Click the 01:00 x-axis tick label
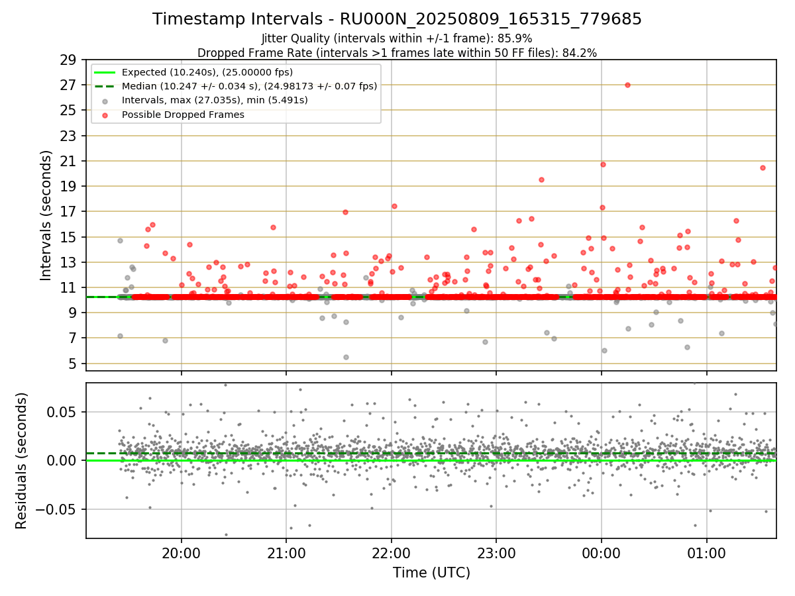795x596 pixels. coord(707,552)
